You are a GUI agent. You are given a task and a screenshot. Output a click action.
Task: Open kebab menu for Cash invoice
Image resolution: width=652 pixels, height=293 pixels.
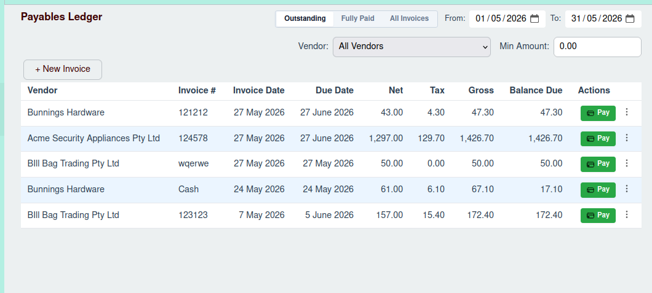(x=627, y=189)
